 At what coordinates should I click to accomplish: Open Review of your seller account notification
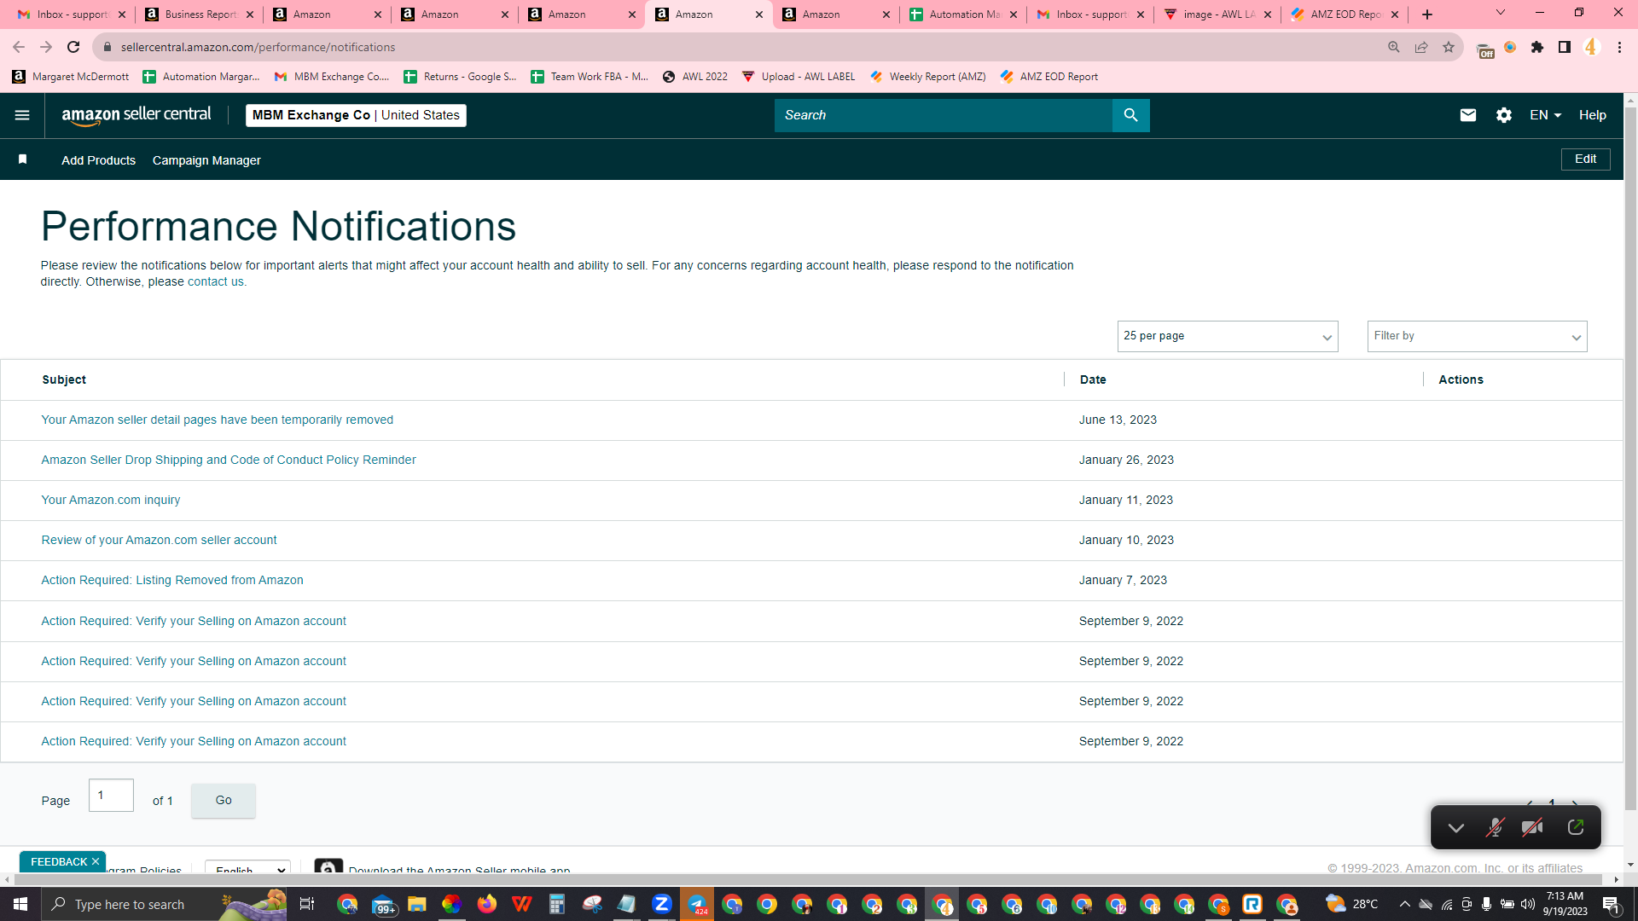click(x=159, y=541)
